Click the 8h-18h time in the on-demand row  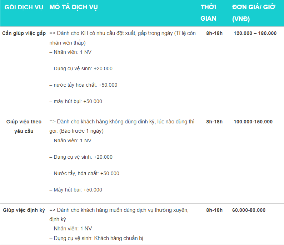click(x=214, y=122)
